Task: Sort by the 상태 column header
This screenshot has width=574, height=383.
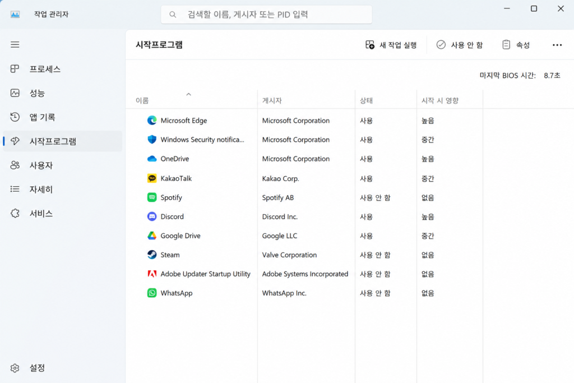Action: [366, 101]
